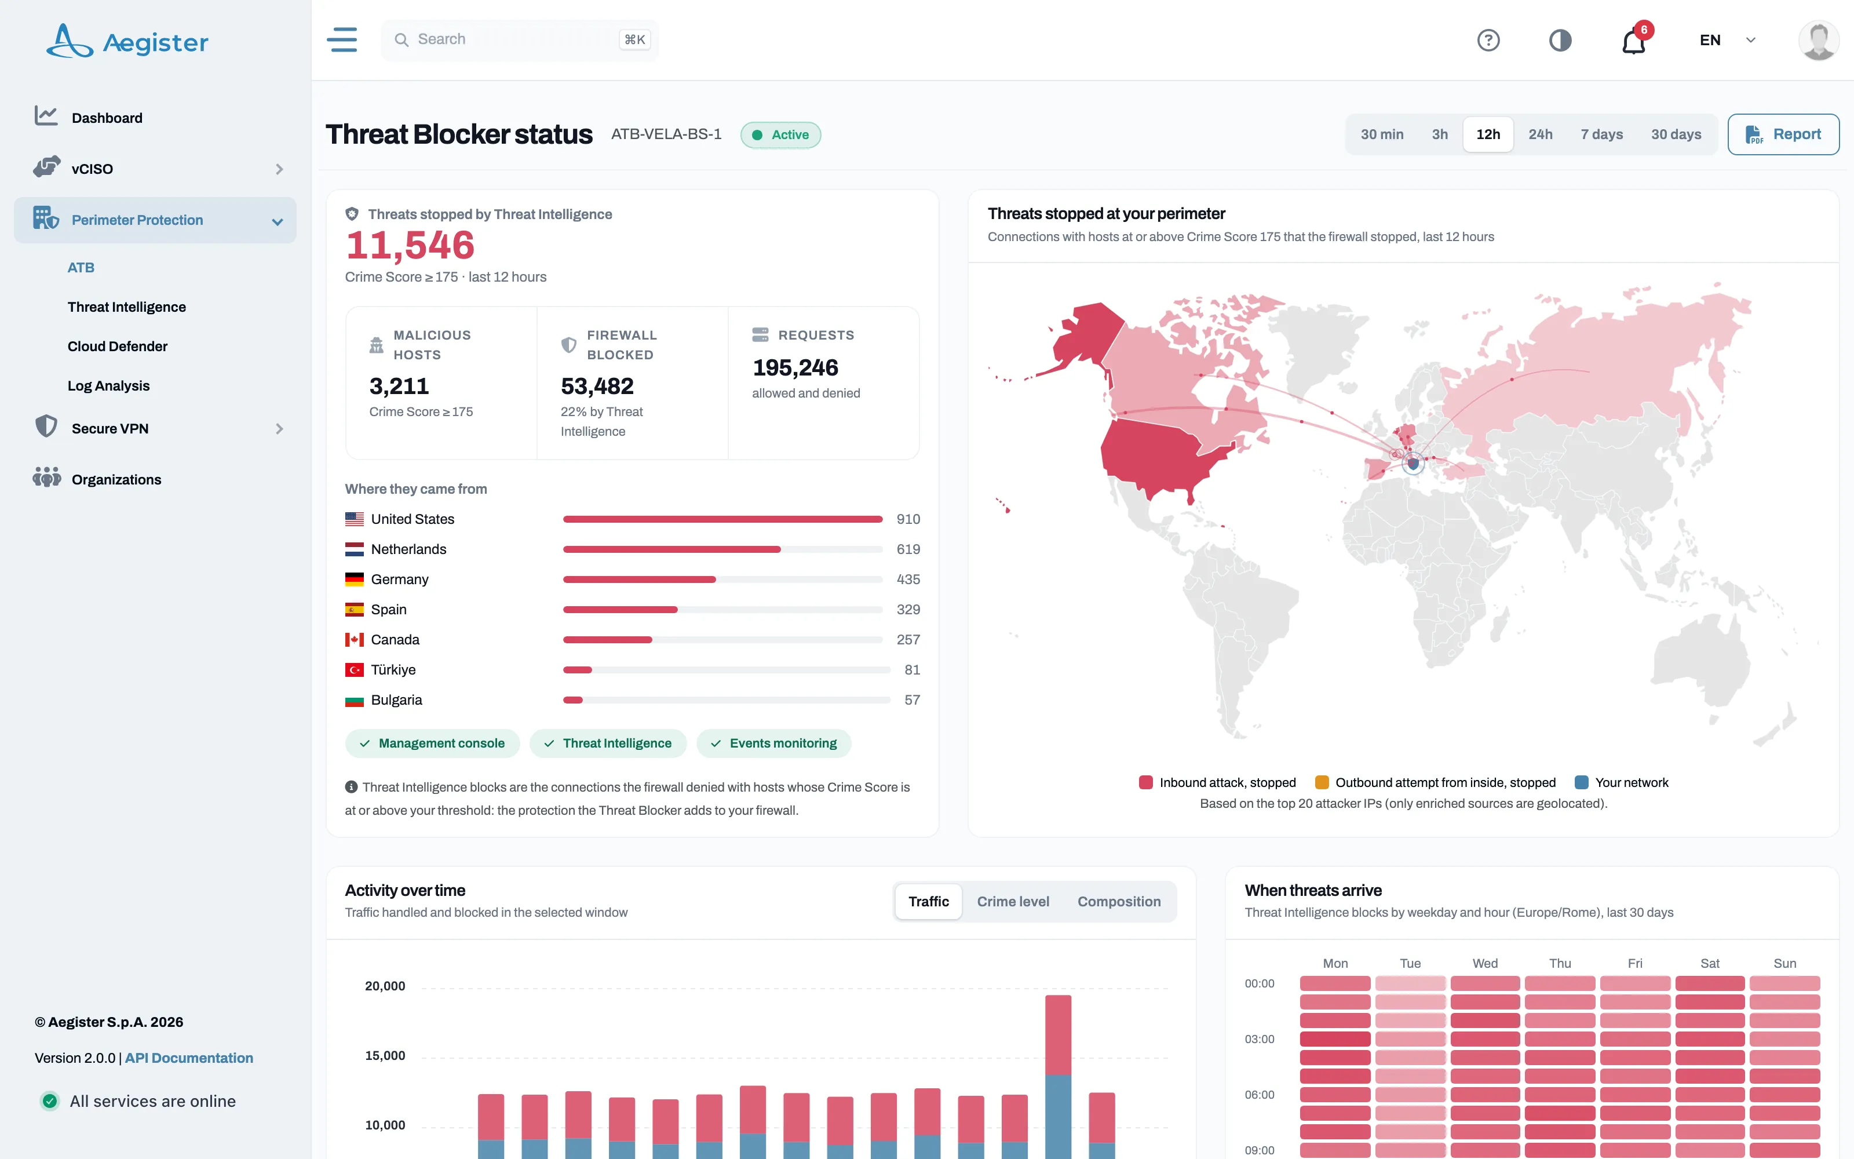
Task: Click the Malicious Hosts icon
Action: pos(376,345)
